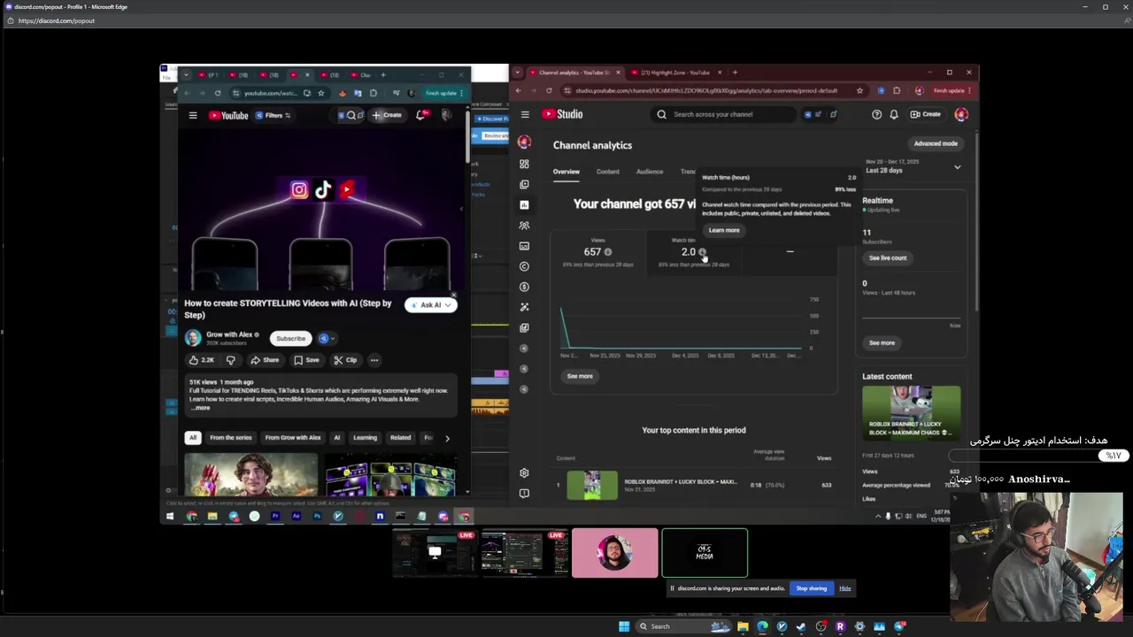Click the Advanced mode button
1133x637 pixels.
(936, 143)
